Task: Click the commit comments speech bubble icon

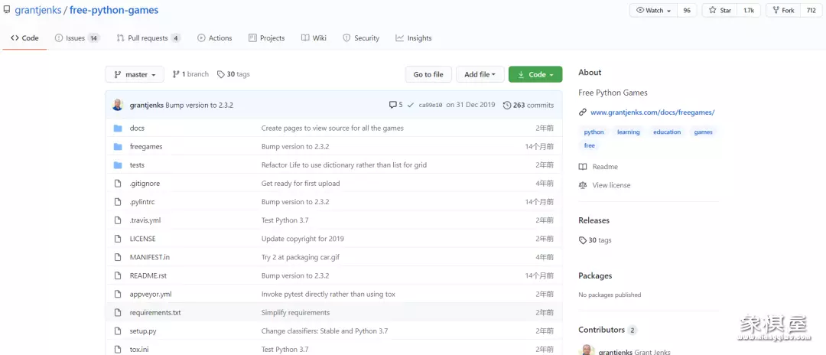Action: click(392, 106)
